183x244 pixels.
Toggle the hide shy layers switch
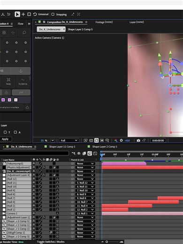[79, 153]
